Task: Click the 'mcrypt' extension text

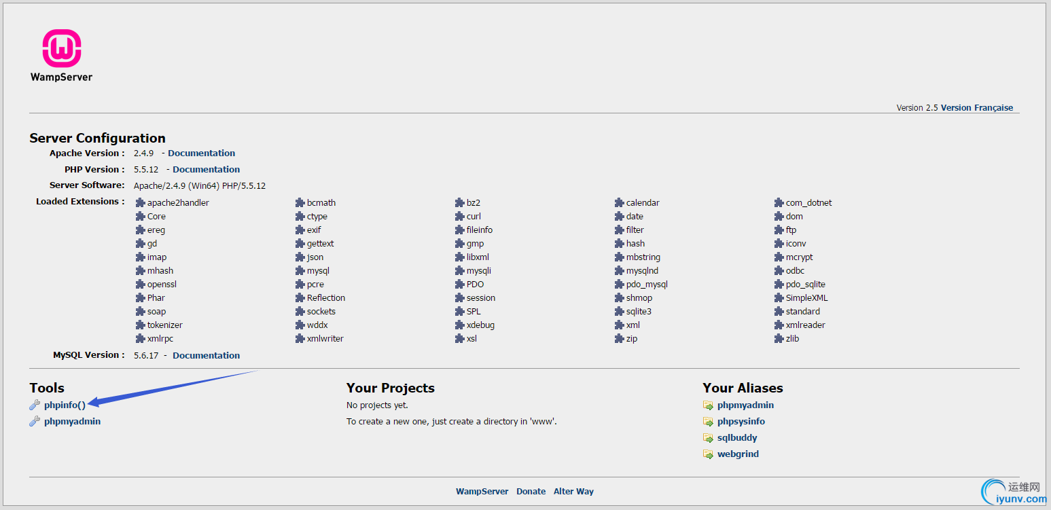Action: [x=799, y=257]
